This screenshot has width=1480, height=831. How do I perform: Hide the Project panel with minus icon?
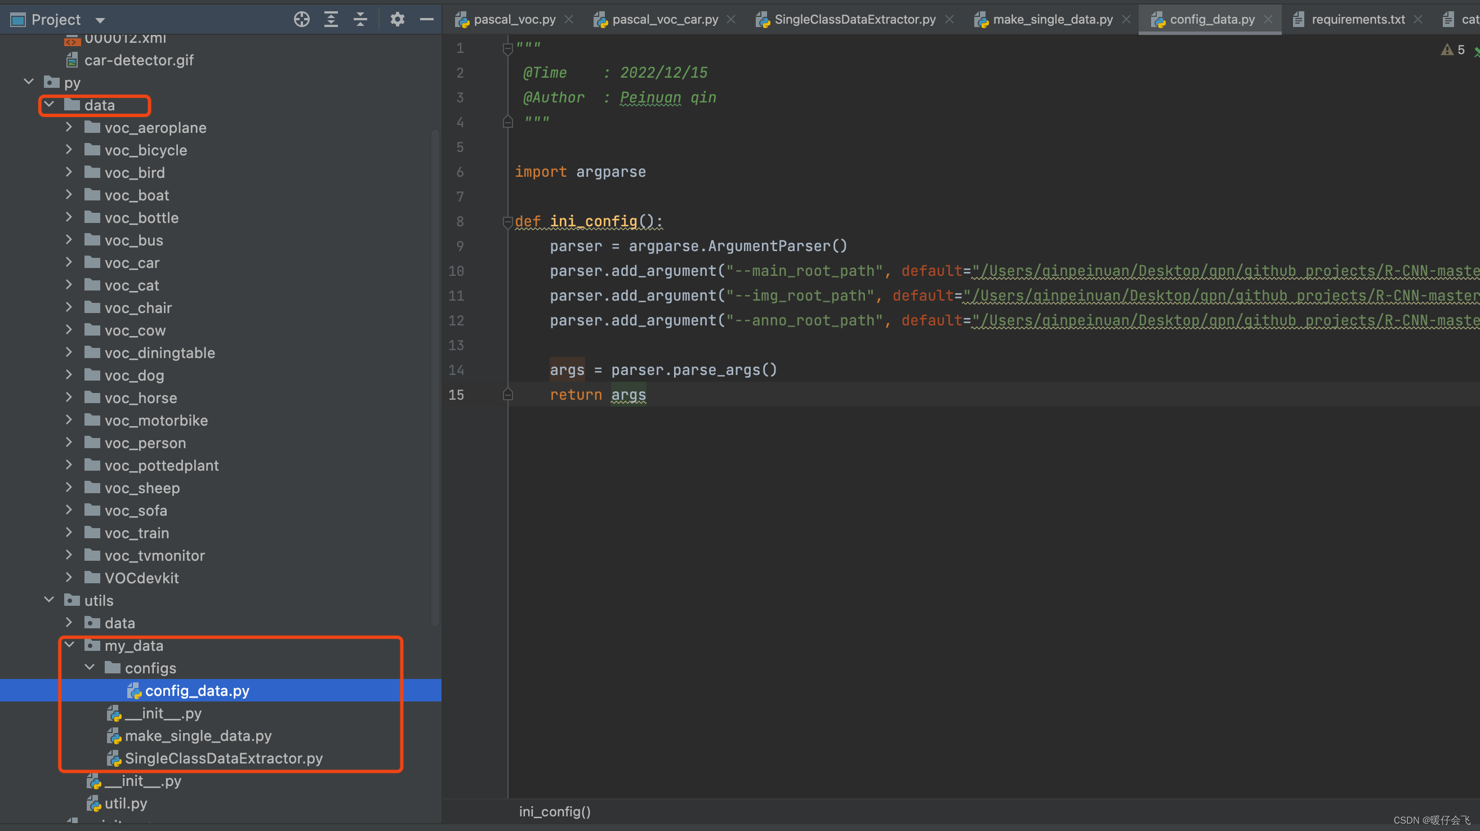pos(427,20)
